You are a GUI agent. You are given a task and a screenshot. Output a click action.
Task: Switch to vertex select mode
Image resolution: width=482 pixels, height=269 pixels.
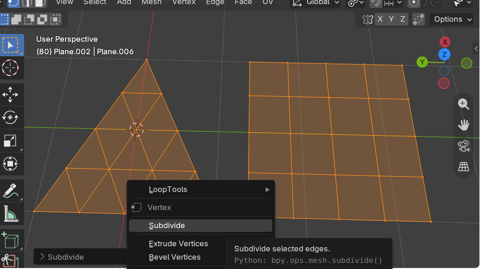click(x=13, y=3)
